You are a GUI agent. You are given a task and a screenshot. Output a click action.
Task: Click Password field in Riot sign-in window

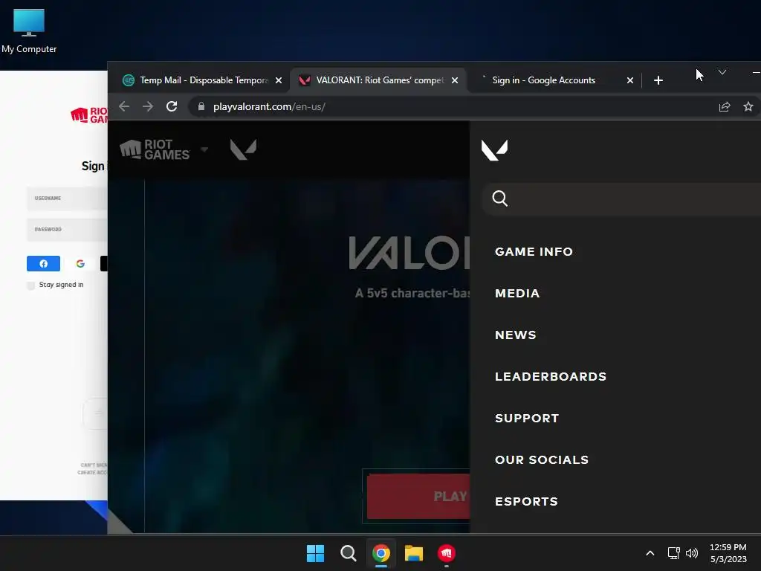(67, 229)
